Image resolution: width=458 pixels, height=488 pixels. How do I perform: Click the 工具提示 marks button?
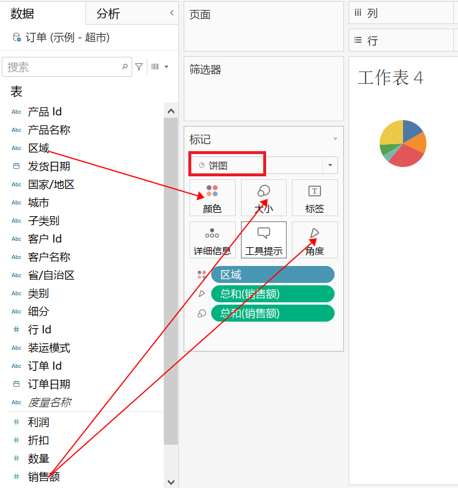pos(264,240)
